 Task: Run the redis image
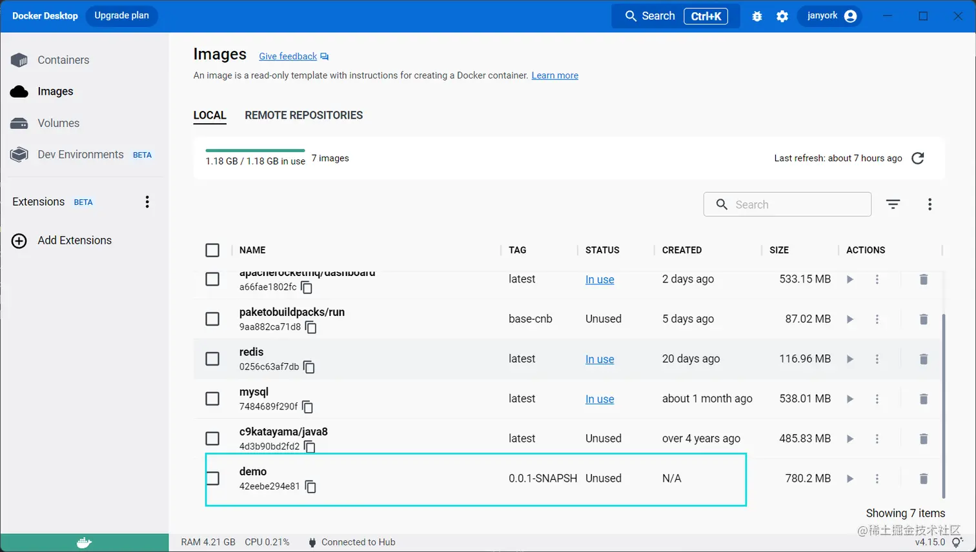(x=850, y=359)
